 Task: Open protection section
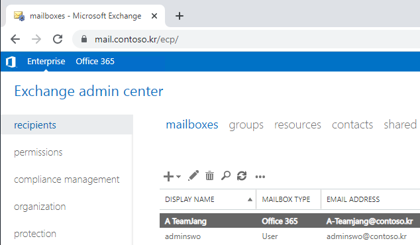(35, 234)
